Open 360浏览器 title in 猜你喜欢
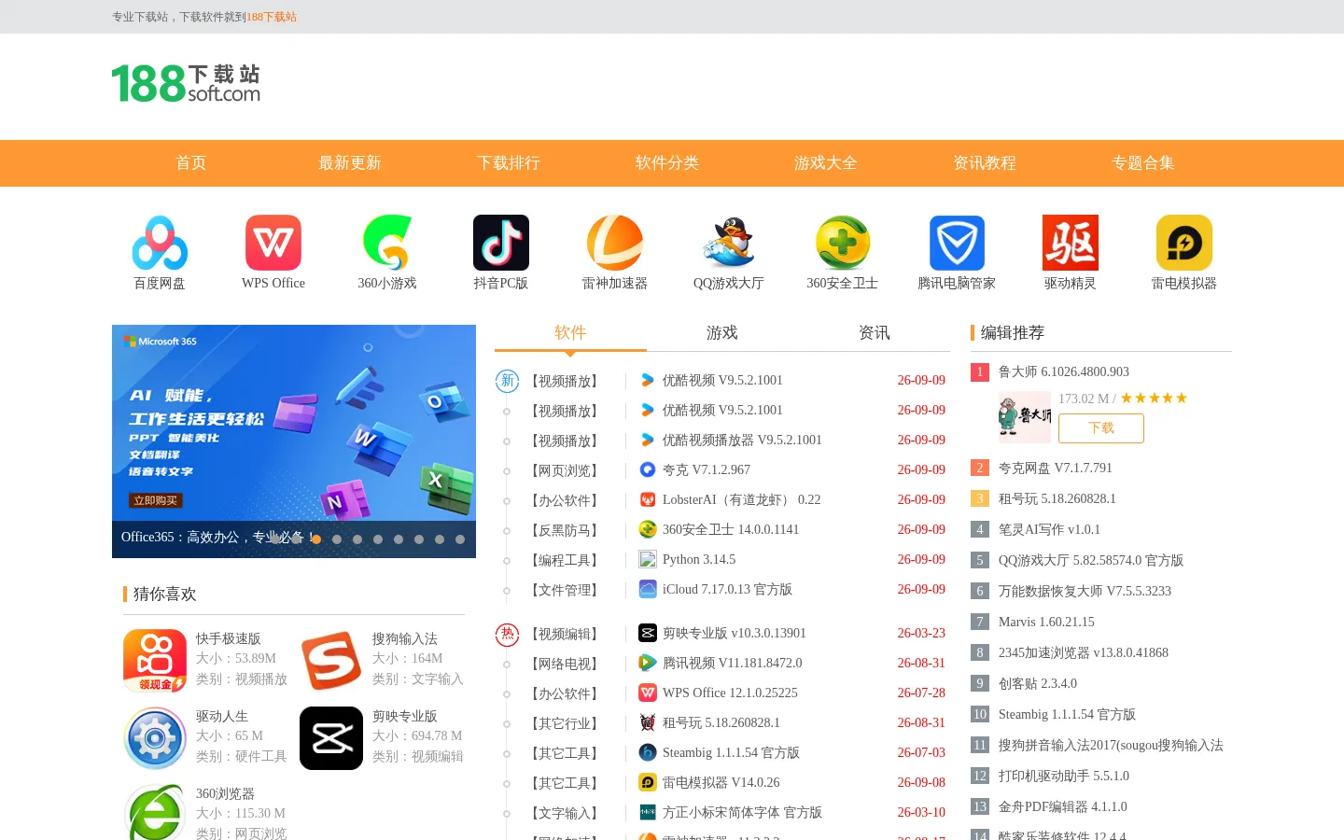1344x840 pixels. (x=225, y=793)
